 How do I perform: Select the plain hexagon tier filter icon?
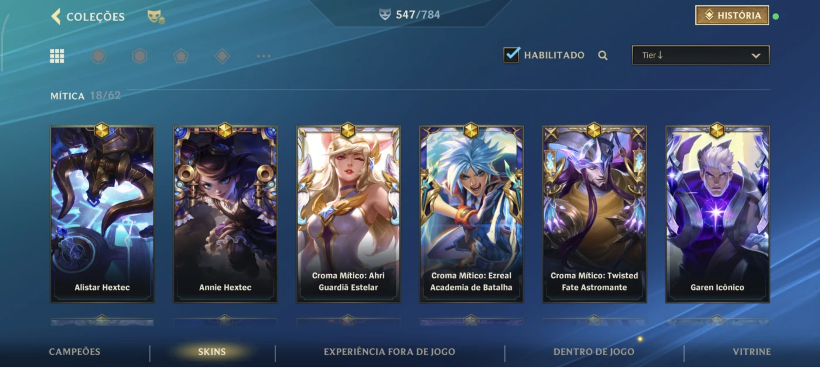pyautogui.click(x=139, y=56)
